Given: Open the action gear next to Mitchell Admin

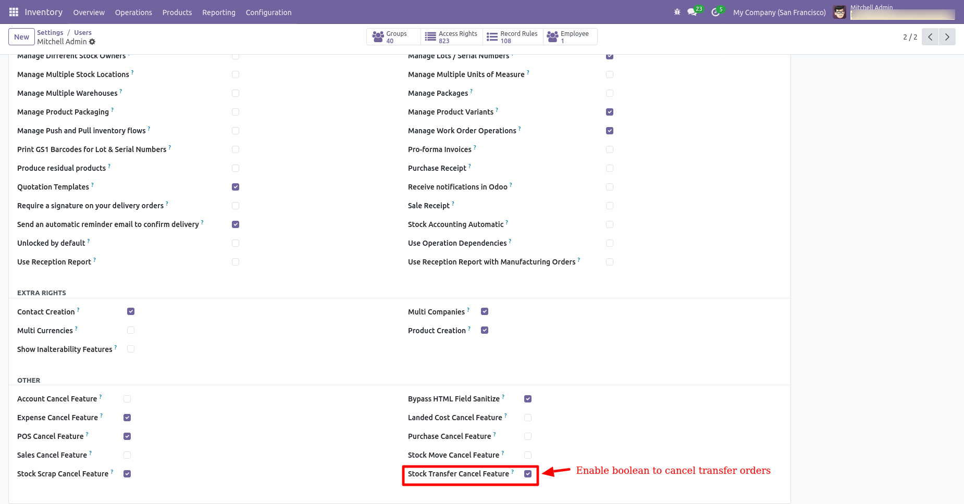Looking at the screenshot, I should coord(92,42).
